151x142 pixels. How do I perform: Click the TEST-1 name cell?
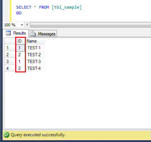[x=35, y=48]
